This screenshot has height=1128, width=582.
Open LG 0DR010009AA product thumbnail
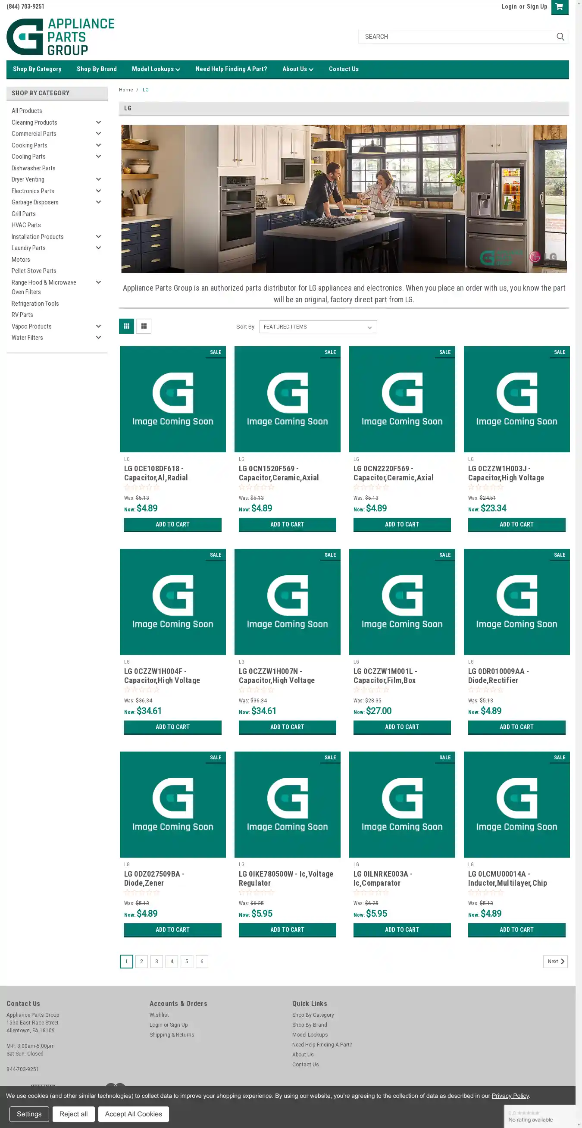tap(516, 602)
